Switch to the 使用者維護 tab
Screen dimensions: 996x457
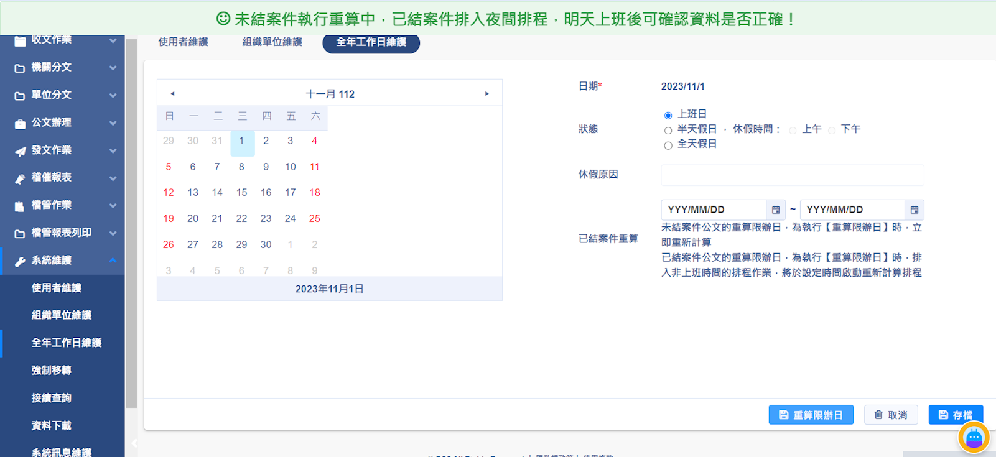coord(183,42)
